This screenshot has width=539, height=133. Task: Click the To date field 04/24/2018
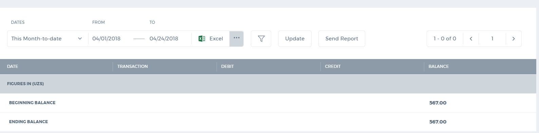[x=164, y=39]
